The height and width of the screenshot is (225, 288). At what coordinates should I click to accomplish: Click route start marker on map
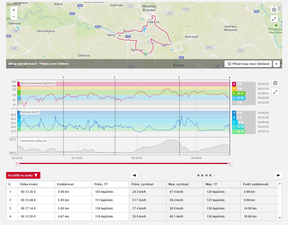[145, 54]
